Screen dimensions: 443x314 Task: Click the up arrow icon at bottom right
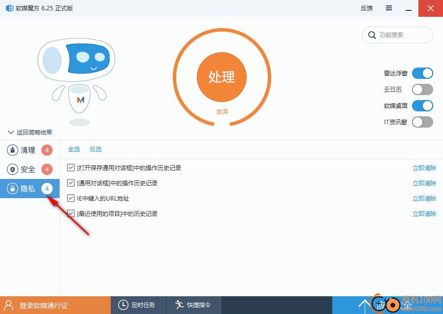click(364, 306)
